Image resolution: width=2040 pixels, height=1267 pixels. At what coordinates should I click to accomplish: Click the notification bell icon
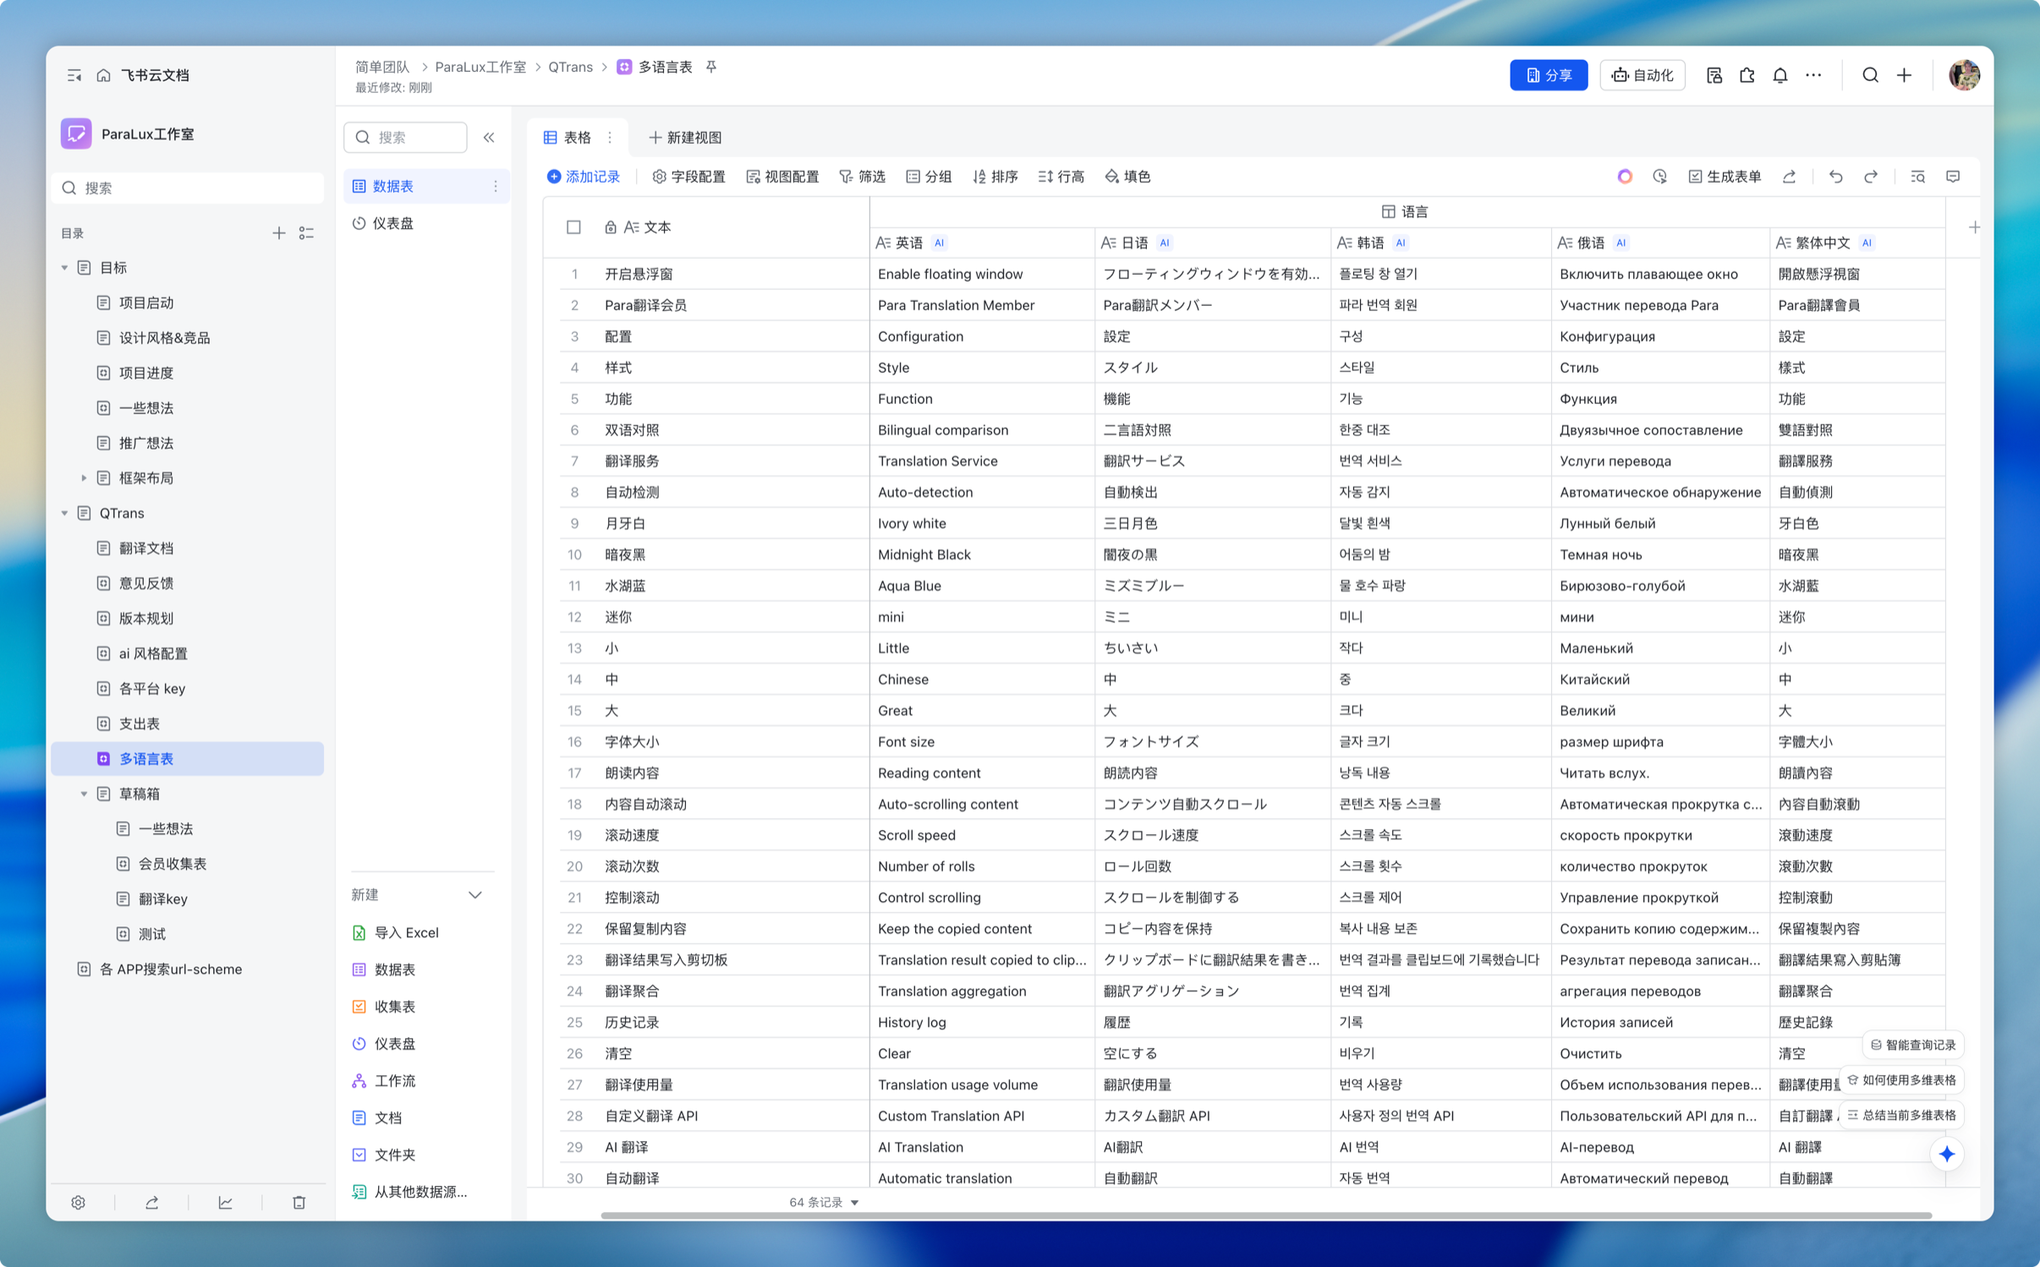click(x=1780, y=75)
